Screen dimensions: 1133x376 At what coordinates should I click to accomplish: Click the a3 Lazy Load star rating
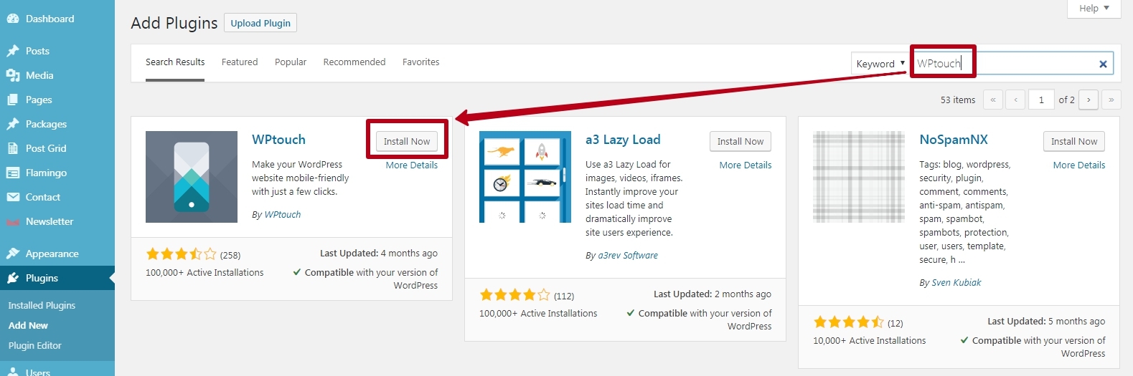[514, 295]
